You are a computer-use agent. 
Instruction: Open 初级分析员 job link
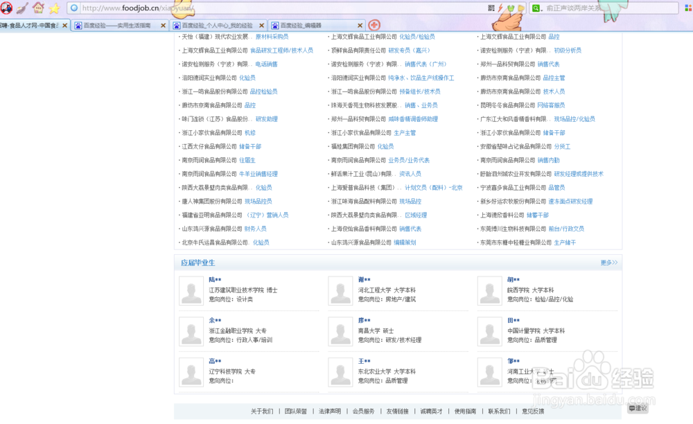[568, 51]
